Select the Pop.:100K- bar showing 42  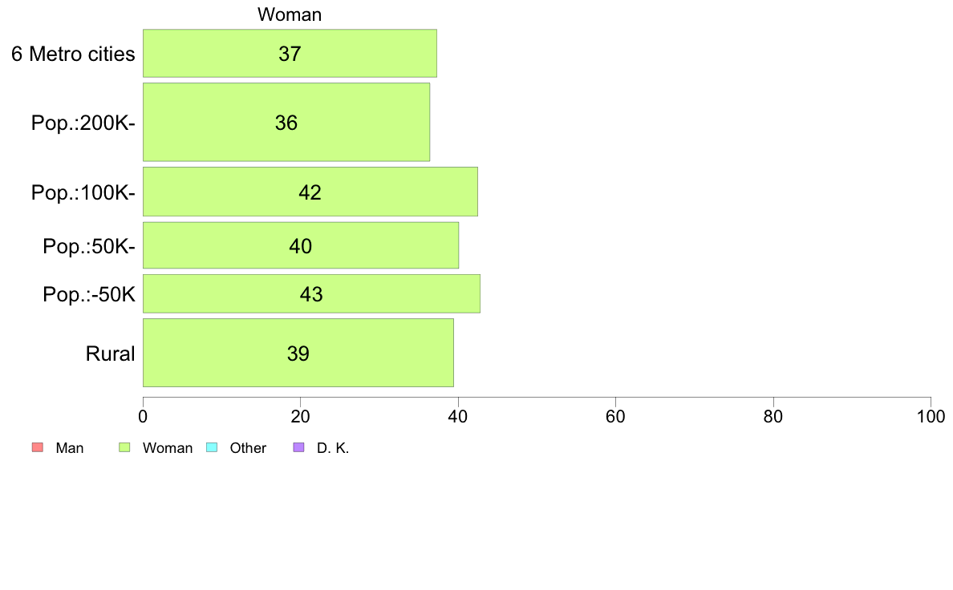click(310, 192)
